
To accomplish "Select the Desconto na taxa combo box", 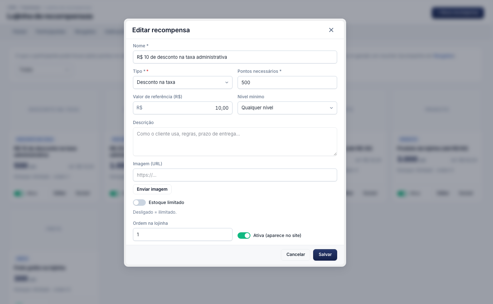I will [183, 82].
